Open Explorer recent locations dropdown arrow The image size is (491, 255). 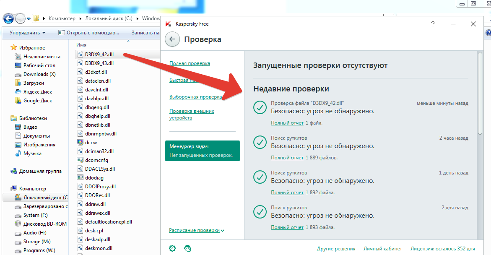pos(29,19)
